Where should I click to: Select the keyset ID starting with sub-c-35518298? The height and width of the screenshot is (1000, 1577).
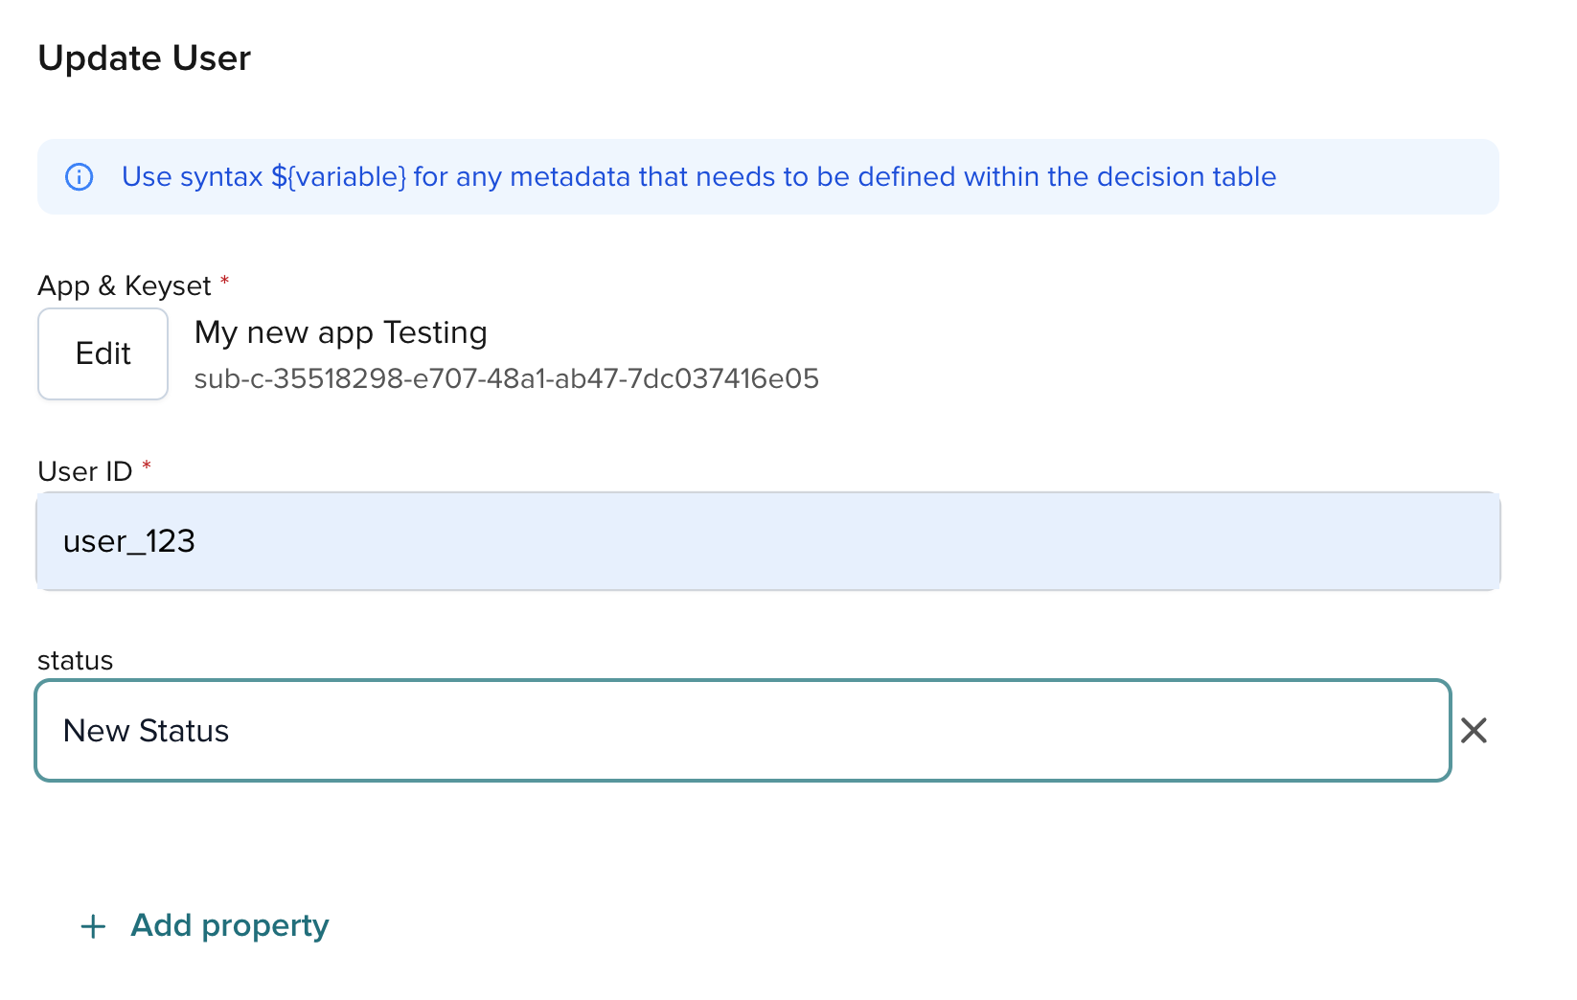click(x=506, y=378)
